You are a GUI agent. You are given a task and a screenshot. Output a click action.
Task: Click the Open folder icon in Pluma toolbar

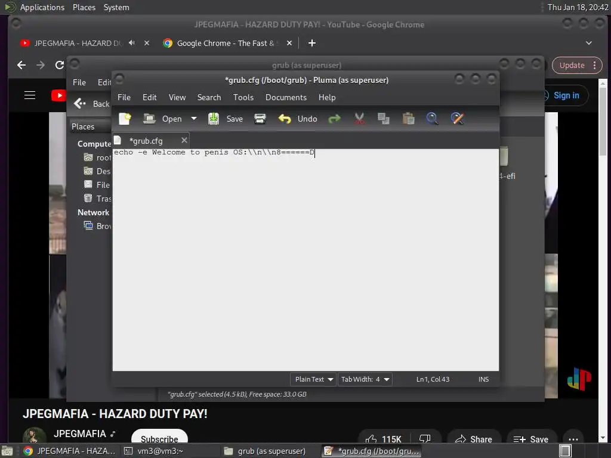pos(149,119)
